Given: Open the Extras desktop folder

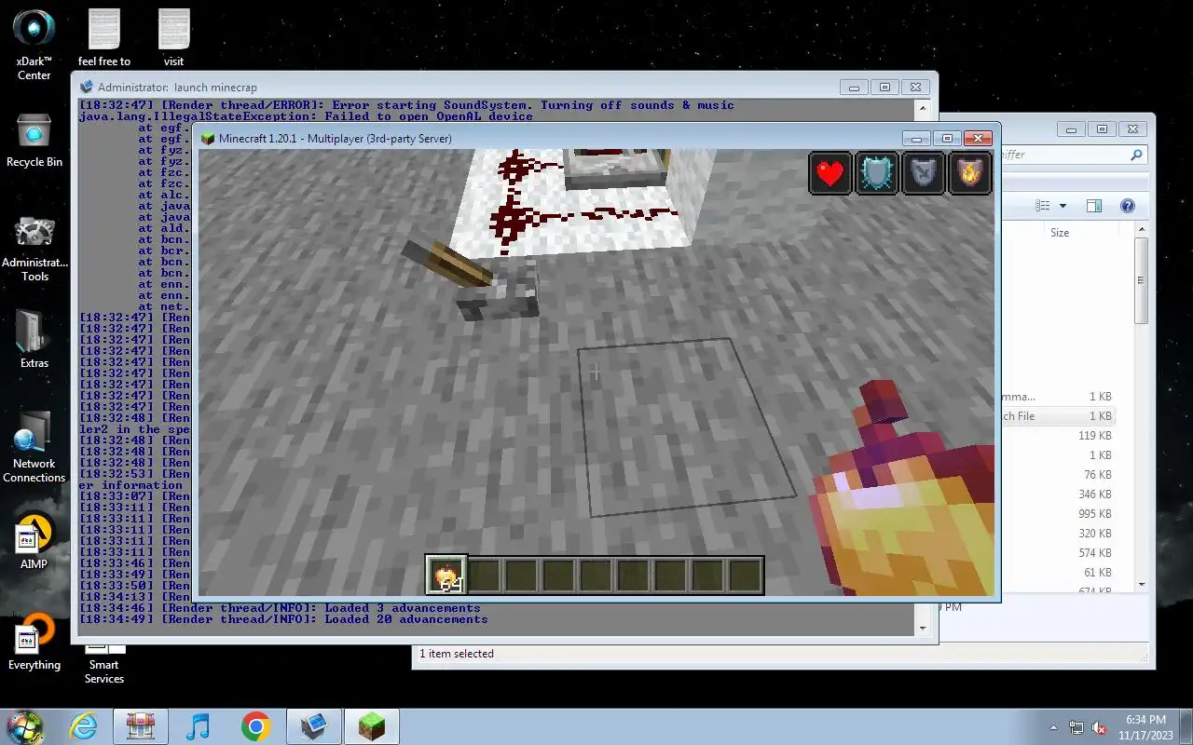Looking at the screenshot, I should coord(34,339).
